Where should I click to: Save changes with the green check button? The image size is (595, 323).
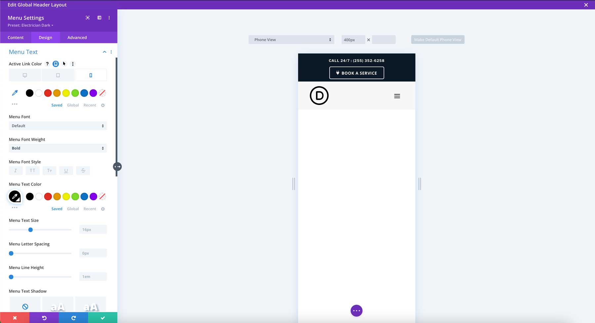coord(102,317)
